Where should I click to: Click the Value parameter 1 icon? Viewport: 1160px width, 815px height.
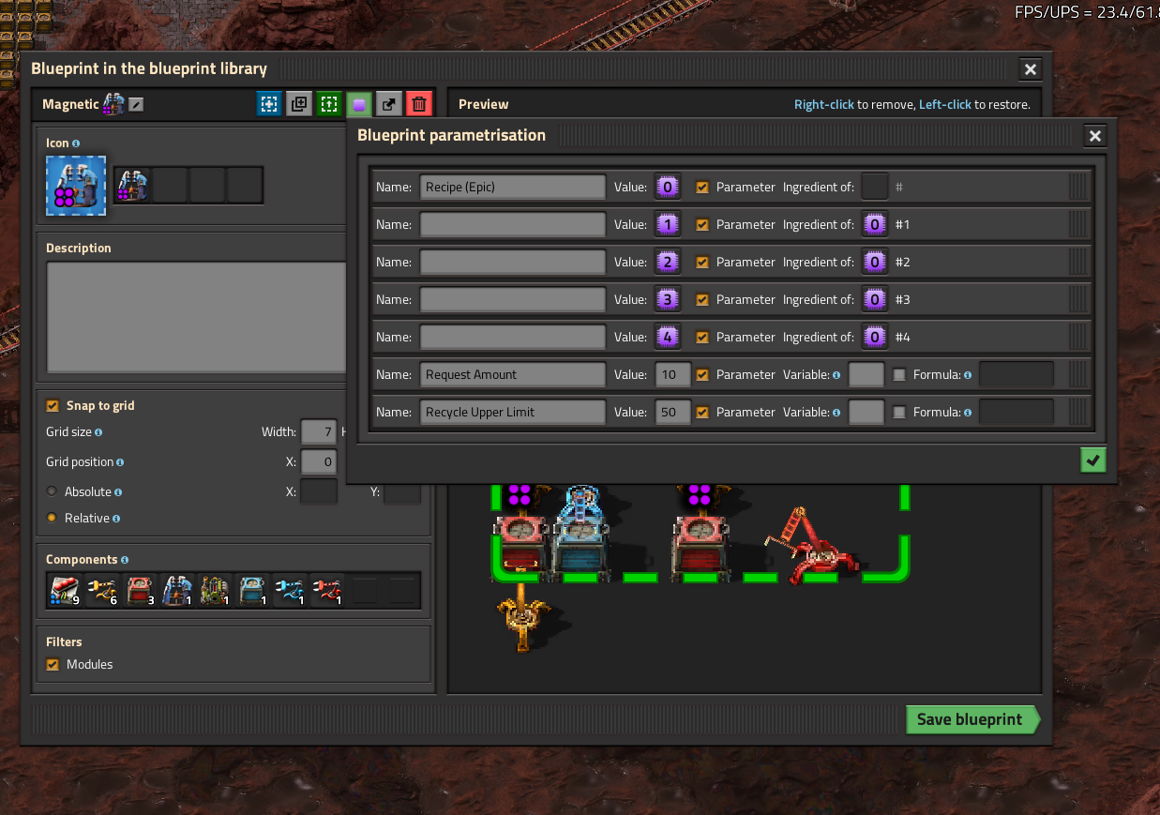(667, 224)
